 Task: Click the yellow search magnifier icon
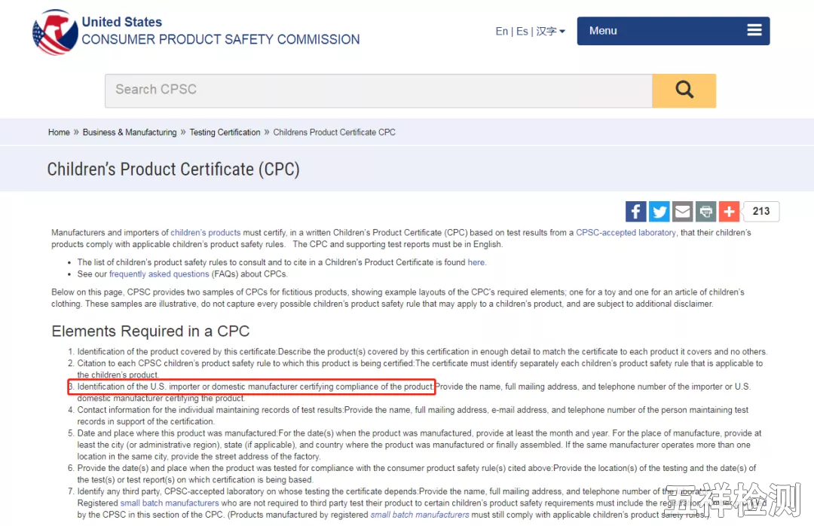tap(684, 90)
